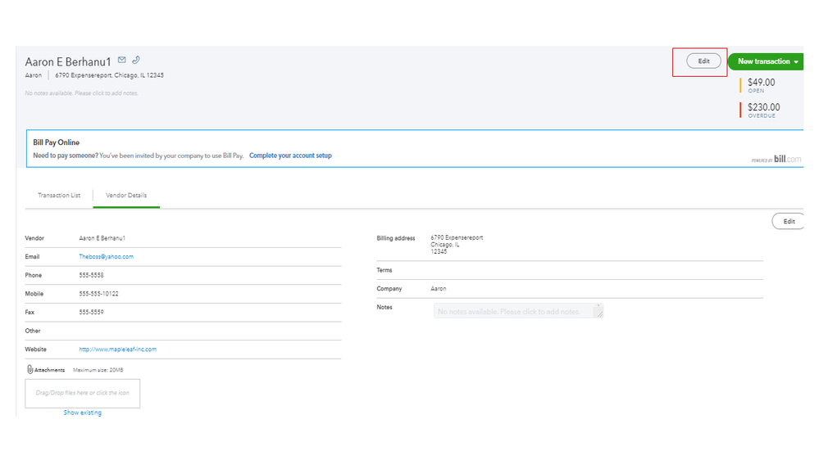Click the red Overdue status color bar
Image resolution: width=819 pixels, height=460 pixels.
(x=741, y=110)
